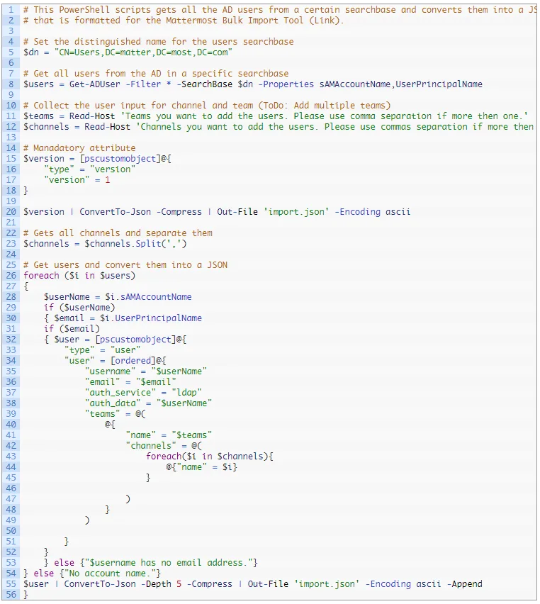The image size is (540, 604).
Task: Select line number 20 in the gutter
Action: (11, 212)
